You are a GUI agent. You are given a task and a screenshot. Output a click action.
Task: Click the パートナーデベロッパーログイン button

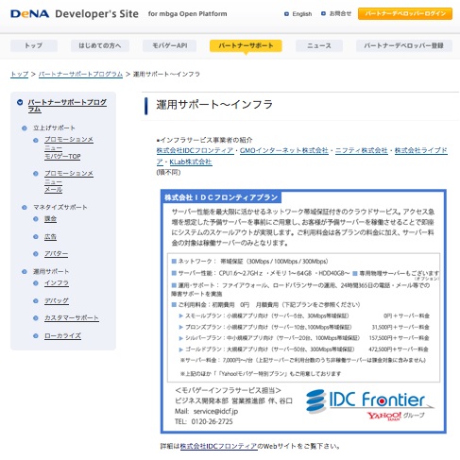point(405,14)
